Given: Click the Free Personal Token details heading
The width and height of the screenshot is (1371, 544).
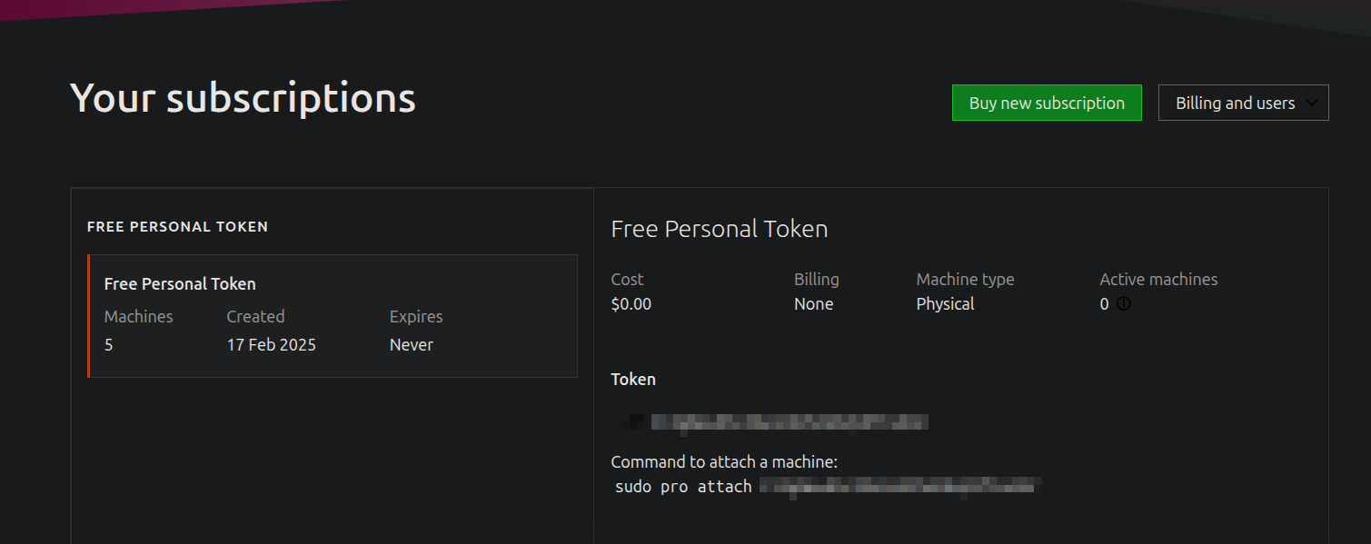Looking at the screenshot, I should coord(719,229).
